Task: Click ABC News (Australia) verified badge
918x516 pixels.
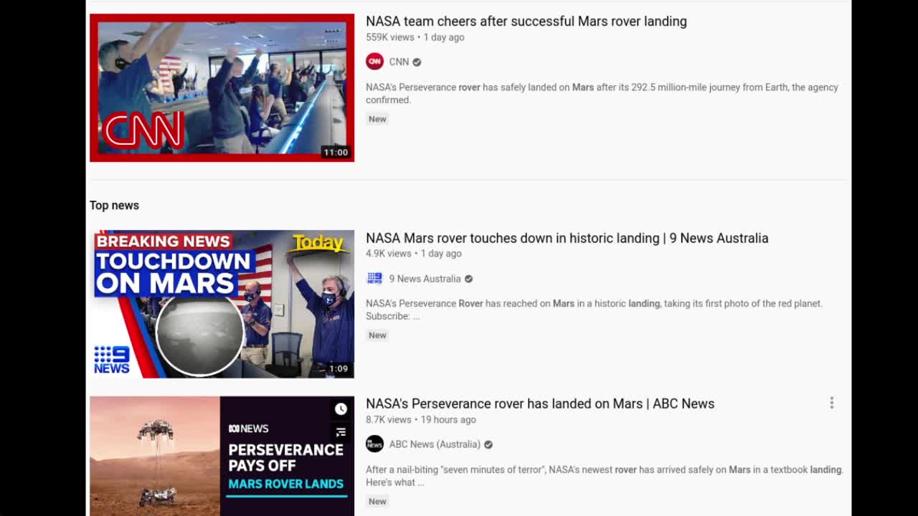Action: point(488,444)
